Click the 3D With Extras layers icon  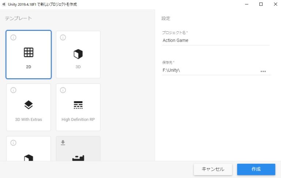[x=29, y=105]
